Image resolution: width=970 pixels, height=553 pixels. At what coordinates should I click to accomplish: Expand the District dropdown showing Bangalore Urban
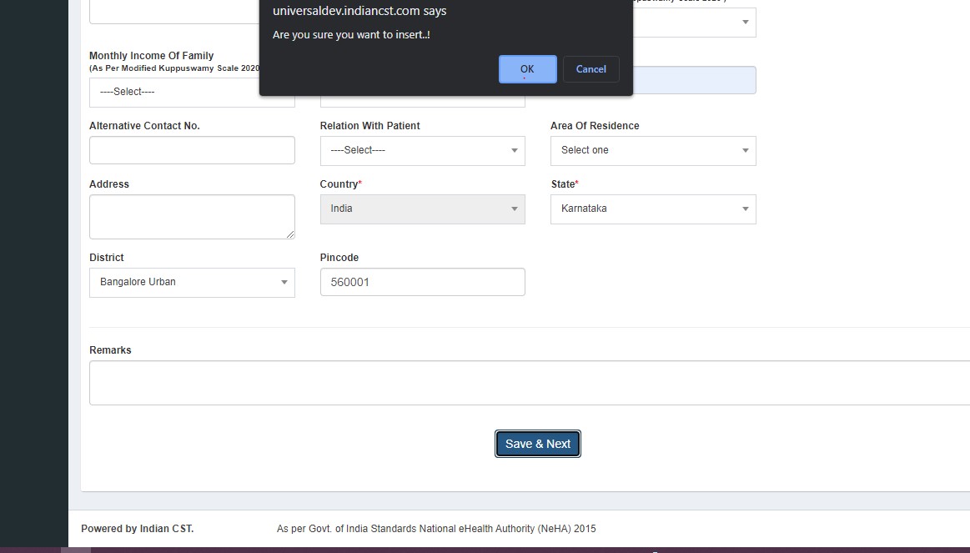click(x=191, y=283)
